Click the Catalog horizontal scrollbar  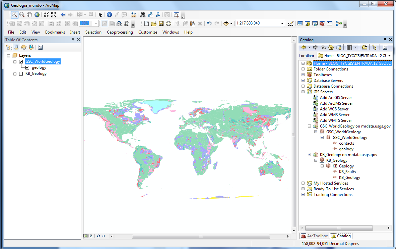click(339, 228)
